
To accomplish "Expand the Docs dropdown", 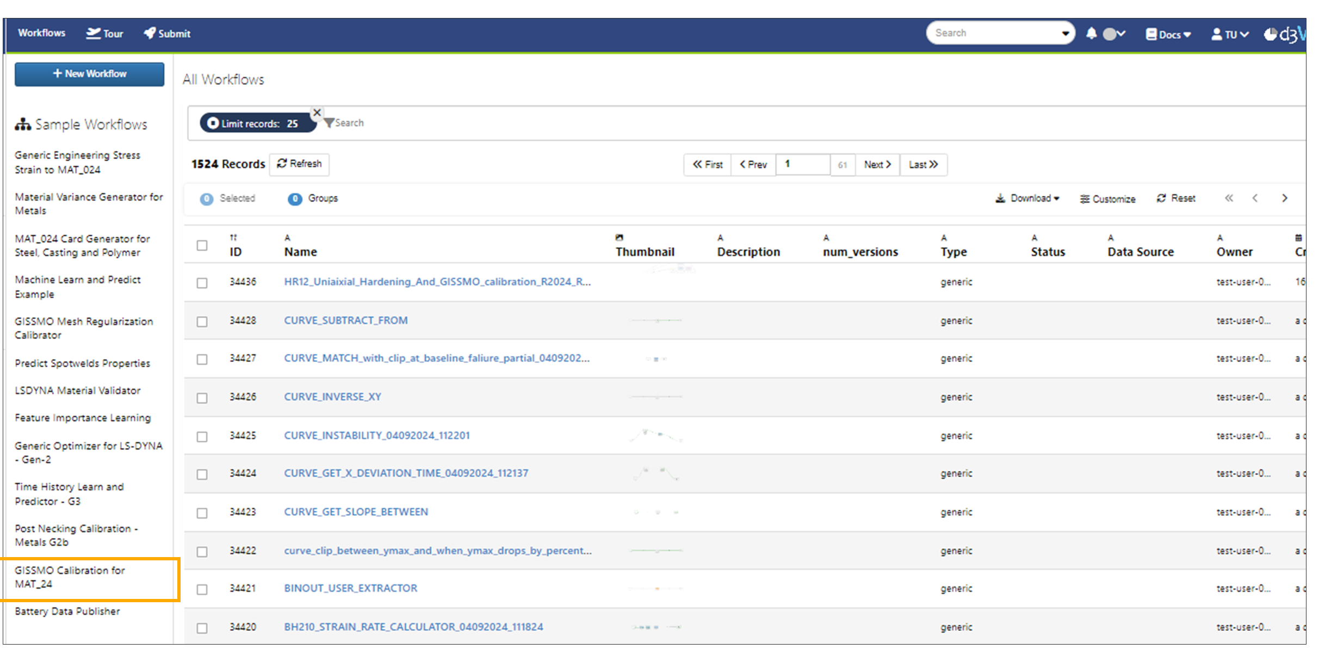I will 1168,34.
